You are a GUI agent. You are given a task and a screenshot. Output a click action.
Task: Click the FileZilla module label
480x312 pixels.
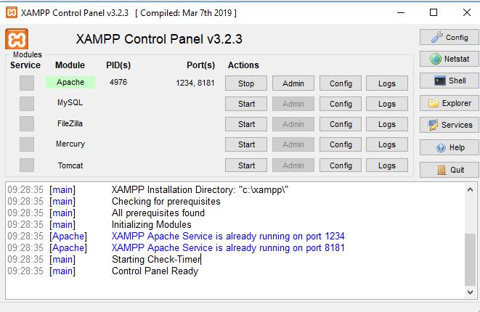[70, 123]
